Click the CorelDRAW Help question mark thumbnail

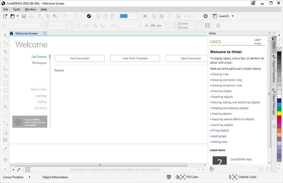point(219,161)
